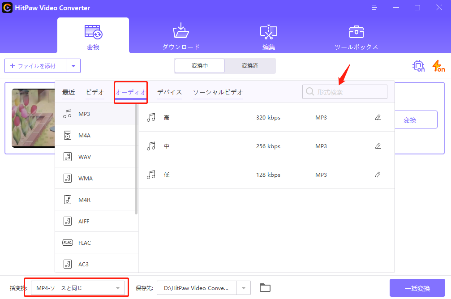Viewport: 451px width, 299px height.
Task: Expand the save location dropdown arrow
Action: [x=244, y=288]
